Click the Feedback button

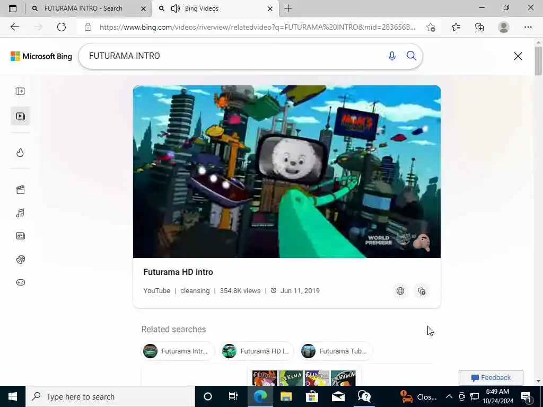coord(491,377)
